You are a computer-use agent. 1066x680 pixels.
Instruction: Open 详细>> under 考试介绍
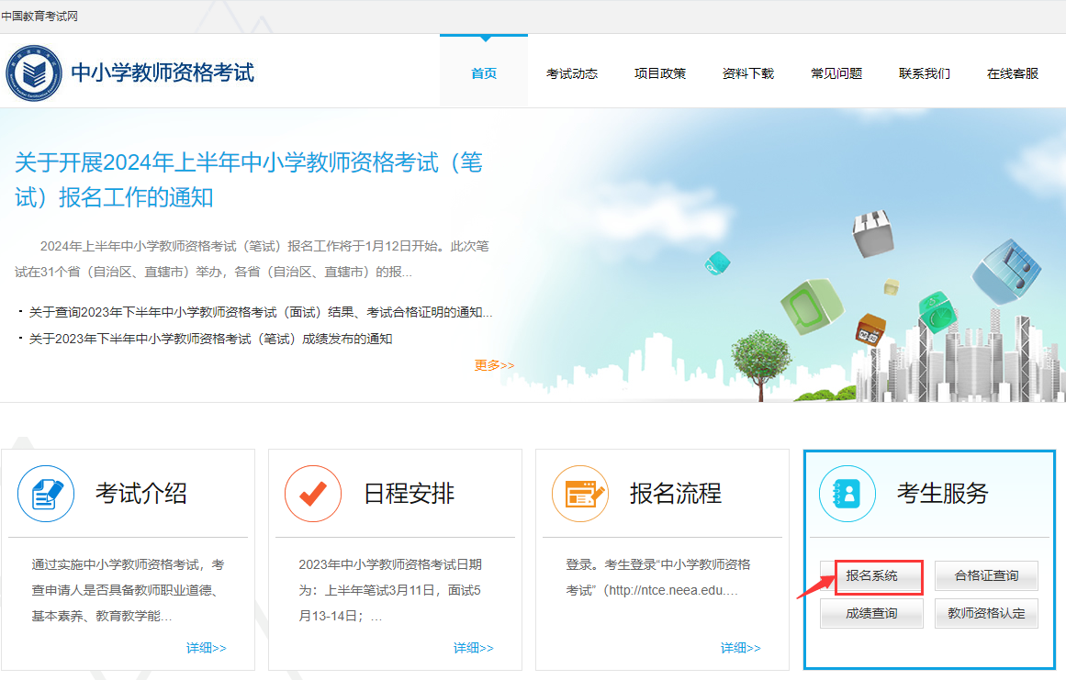coord(207,647)
